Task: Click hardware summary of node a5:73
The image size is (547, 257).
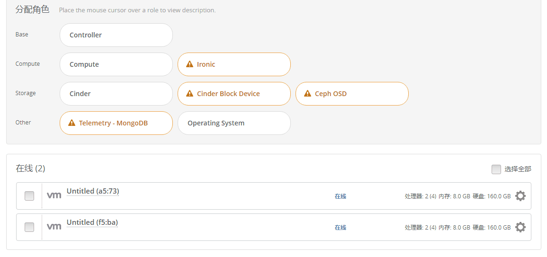Action: coord(457,196)
